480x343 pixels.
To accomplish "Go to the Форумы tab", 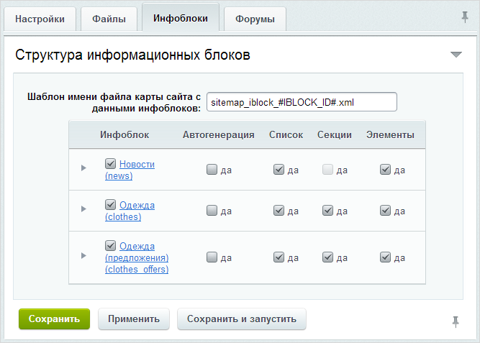I will [x=255, y=19].
